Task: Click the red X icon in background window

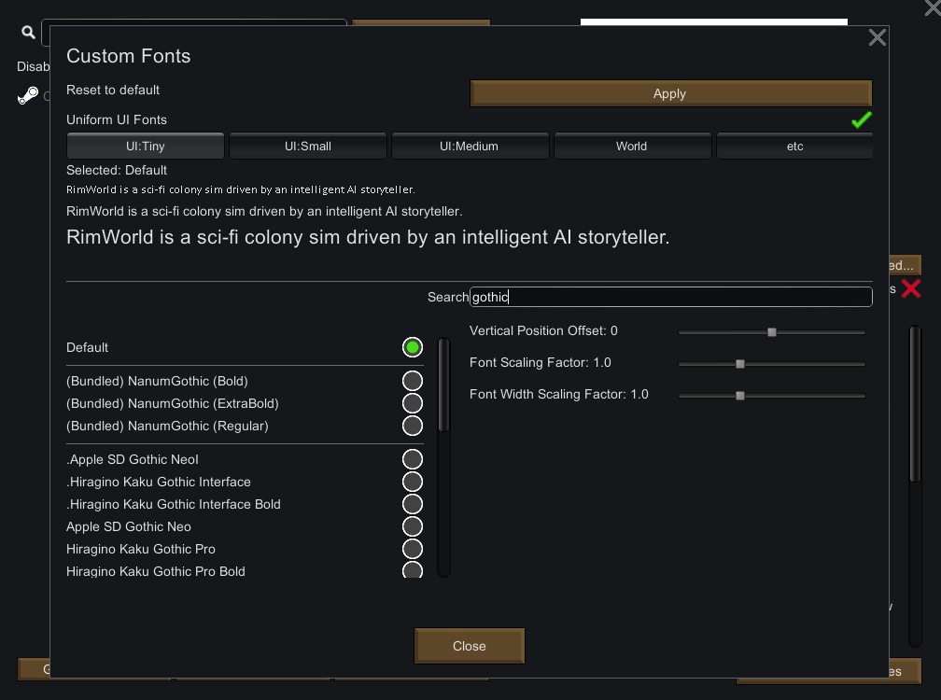Action: pos(911,288)
